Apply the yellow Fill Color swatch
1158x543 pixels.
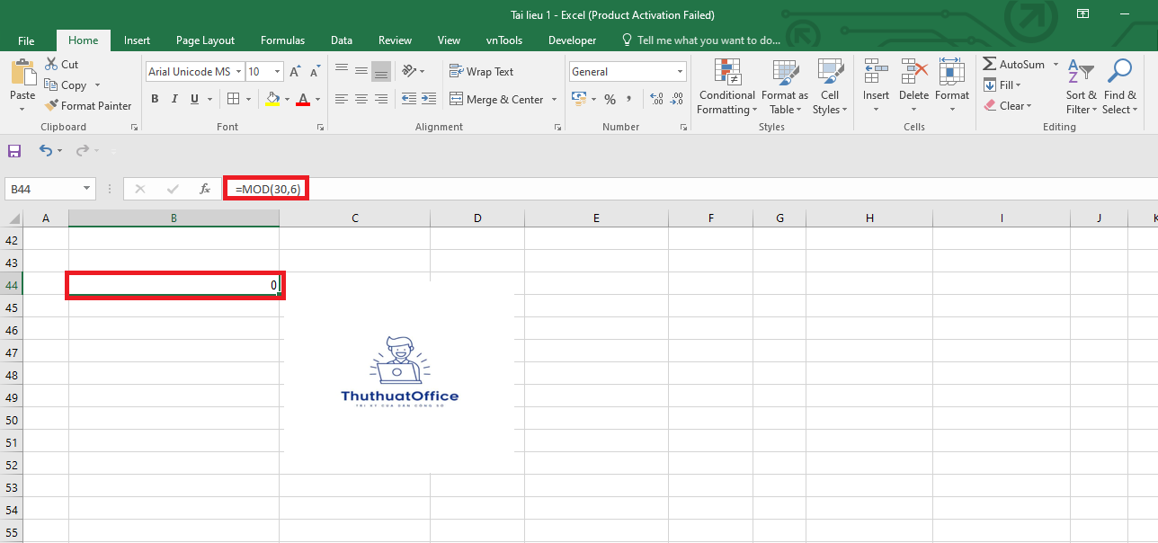273,99
